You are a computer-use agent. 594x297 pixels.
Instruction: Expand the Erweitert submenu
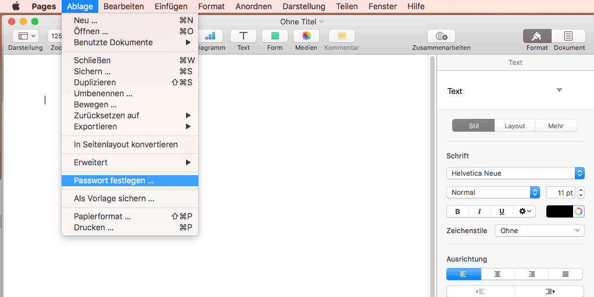tap(130, 162)
